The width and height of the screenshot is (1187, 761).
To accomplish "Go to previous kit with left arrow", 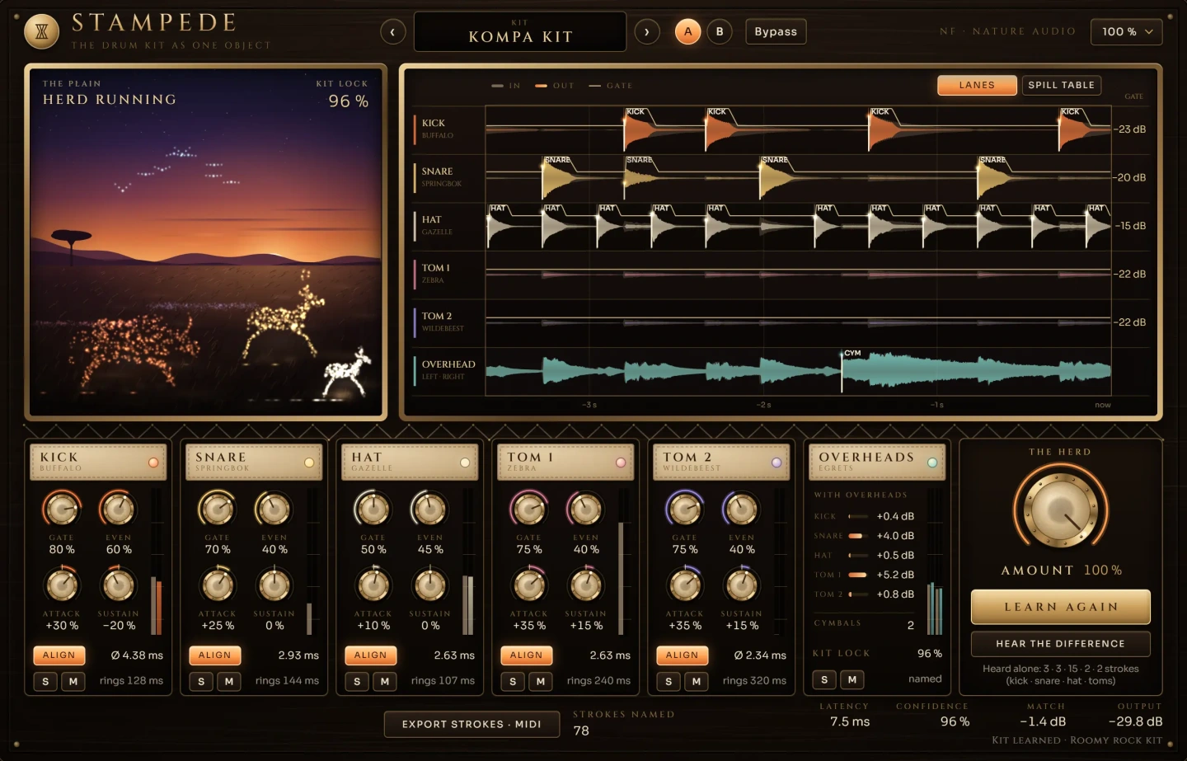I will click(x=393, y=32).
